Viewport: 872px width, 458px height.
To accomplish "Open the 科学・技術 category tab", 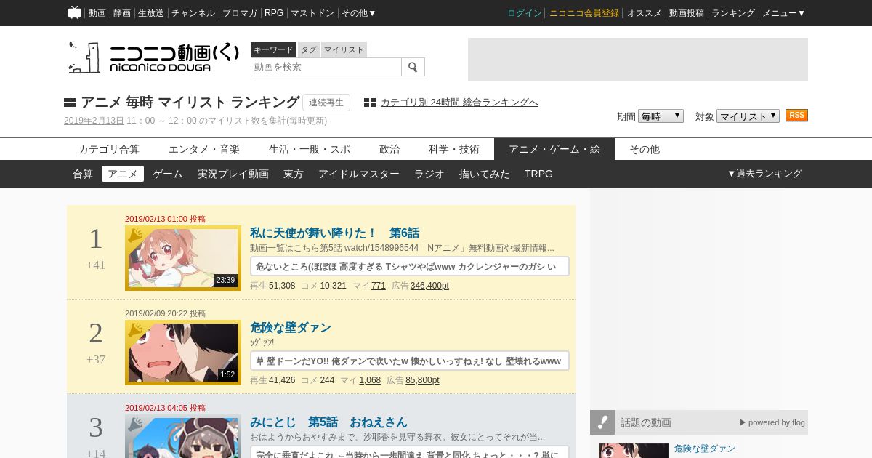I will coord(454,149).
